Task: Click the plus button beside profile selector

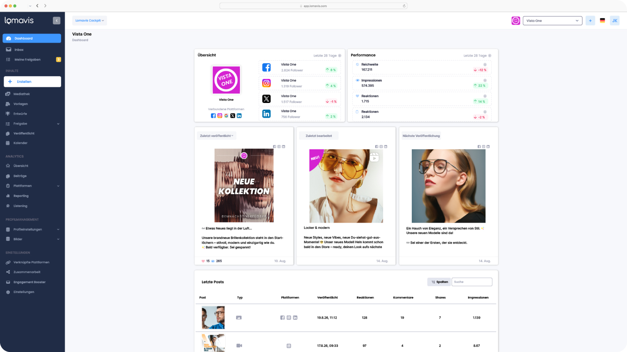Action: pos(590,20)
